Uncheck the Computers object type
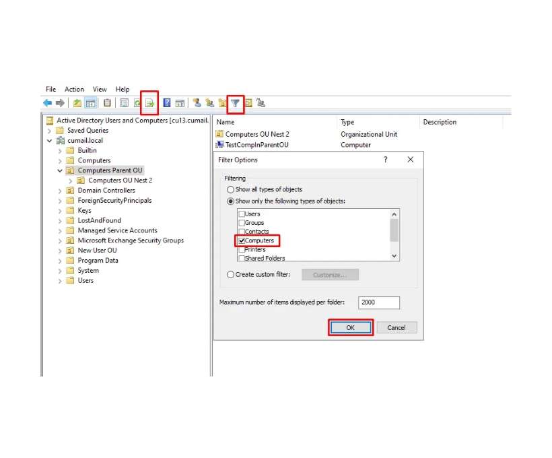This screenshot has width=552, height=458. tap(241, 240)
